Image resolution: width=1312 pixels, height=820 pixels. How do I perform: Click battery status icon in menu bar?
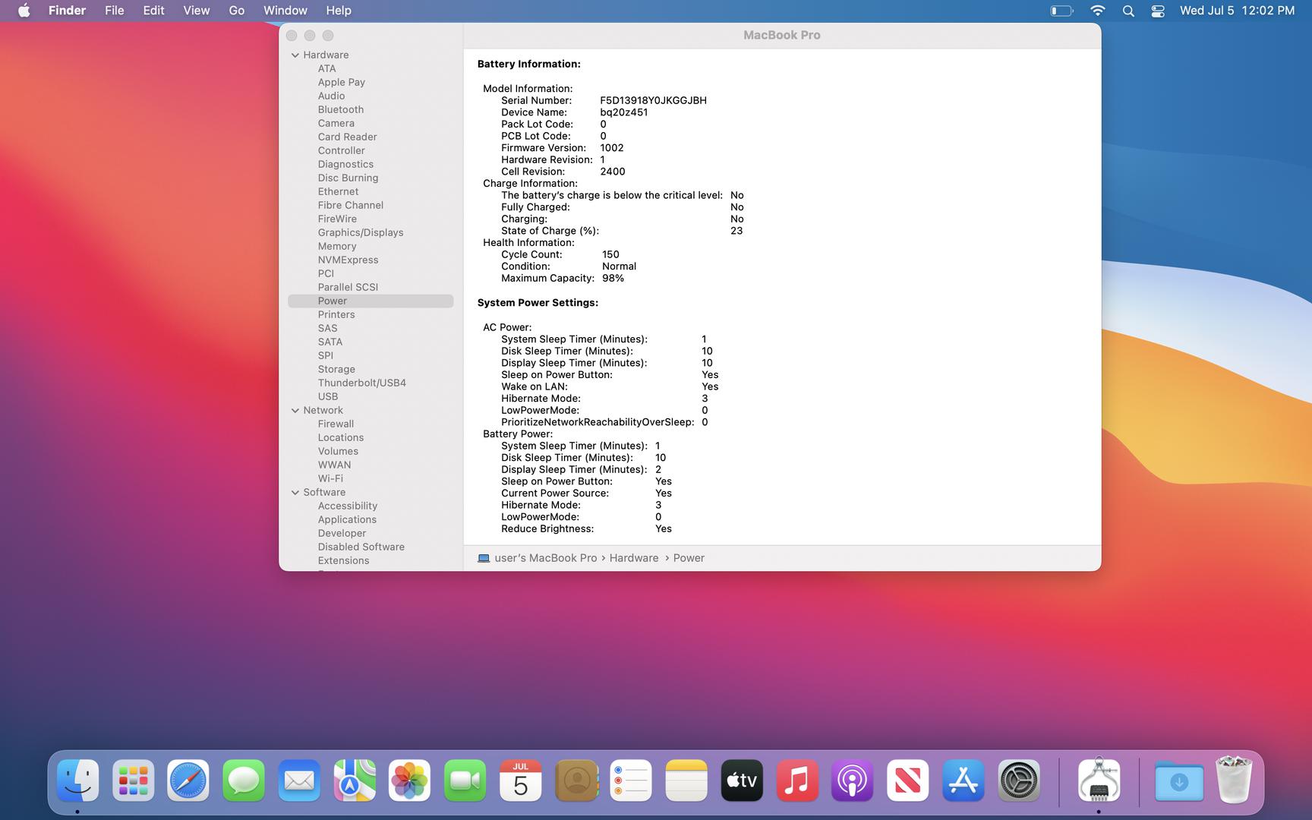(x=1061, y=11)
